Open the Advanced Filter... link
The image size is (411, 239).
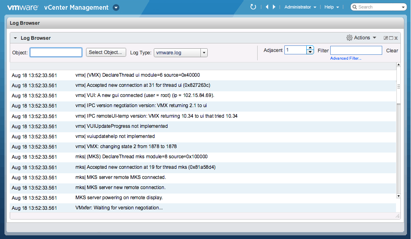[345, 58]
